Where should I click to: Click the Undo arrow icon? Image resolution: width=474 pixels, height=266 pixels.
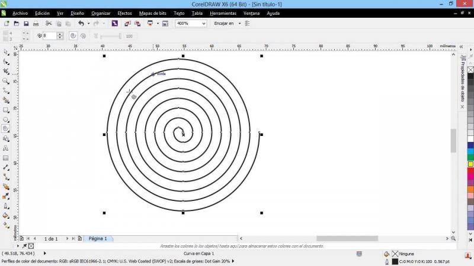pos(81,24)
